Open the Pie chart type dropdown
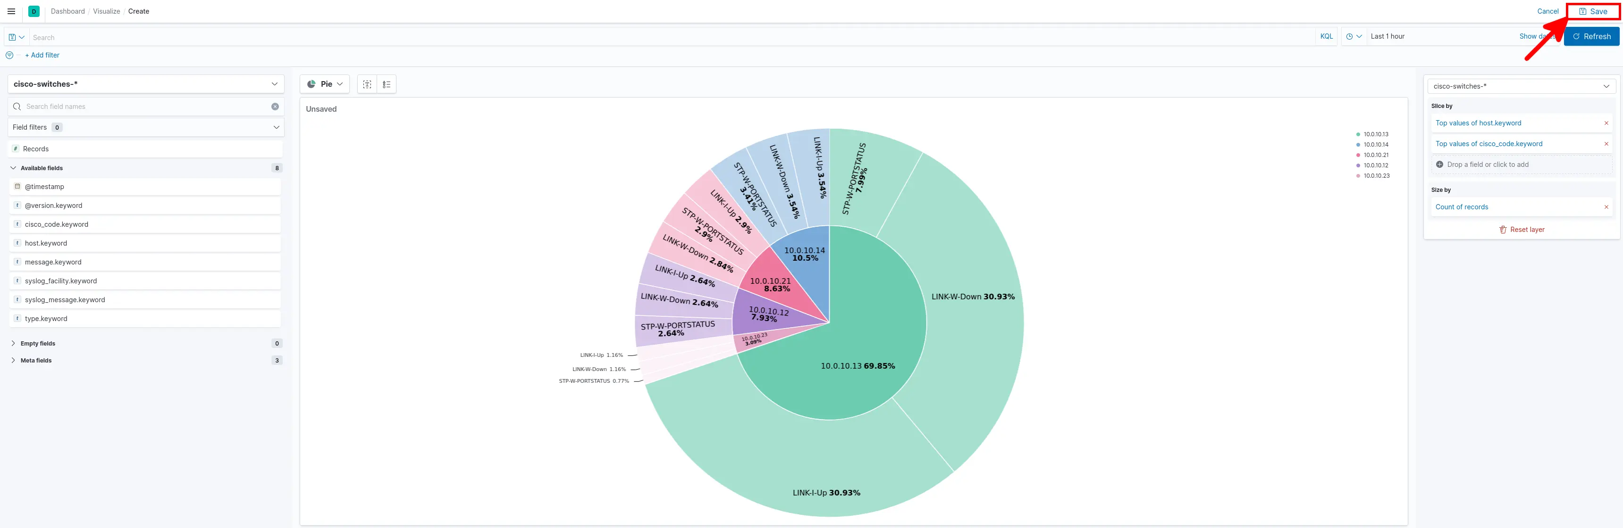 point(325,84)
